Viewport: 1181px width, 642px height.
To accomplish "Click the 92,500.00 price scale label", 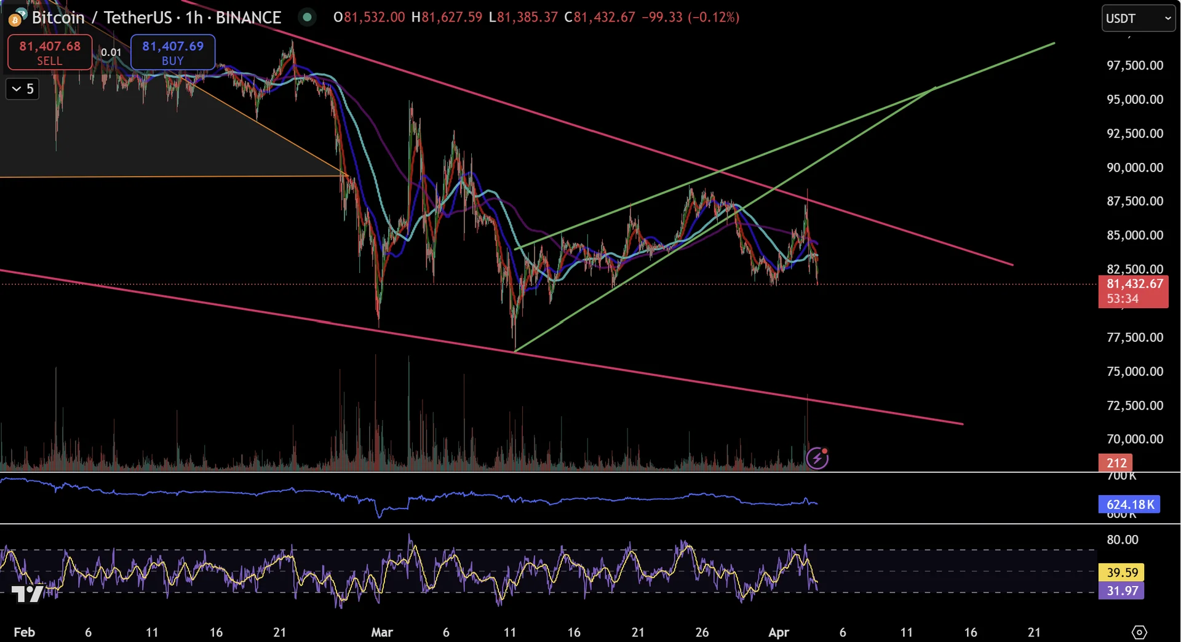I will pyautogui.click(x=1135, y=133).
